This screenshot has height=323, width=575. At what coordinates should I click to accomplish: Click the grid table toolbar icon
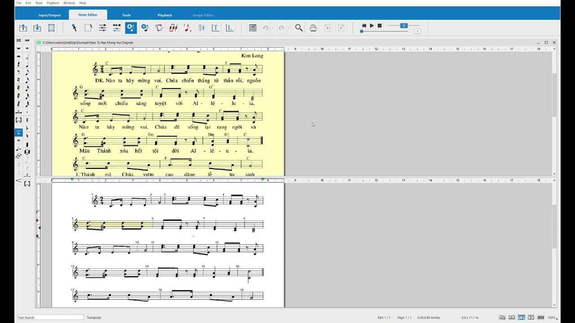[252, 28]
